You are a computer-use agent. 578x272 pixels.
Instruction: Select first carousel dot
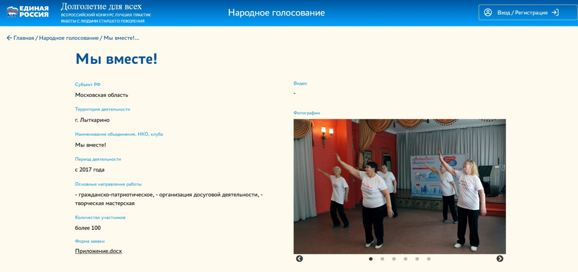pos(371,259)
